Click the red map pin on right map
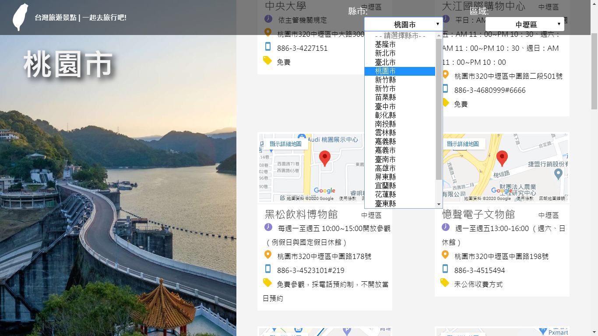The width and height of the screenshot is (598, 336). (x=502, y=158)
